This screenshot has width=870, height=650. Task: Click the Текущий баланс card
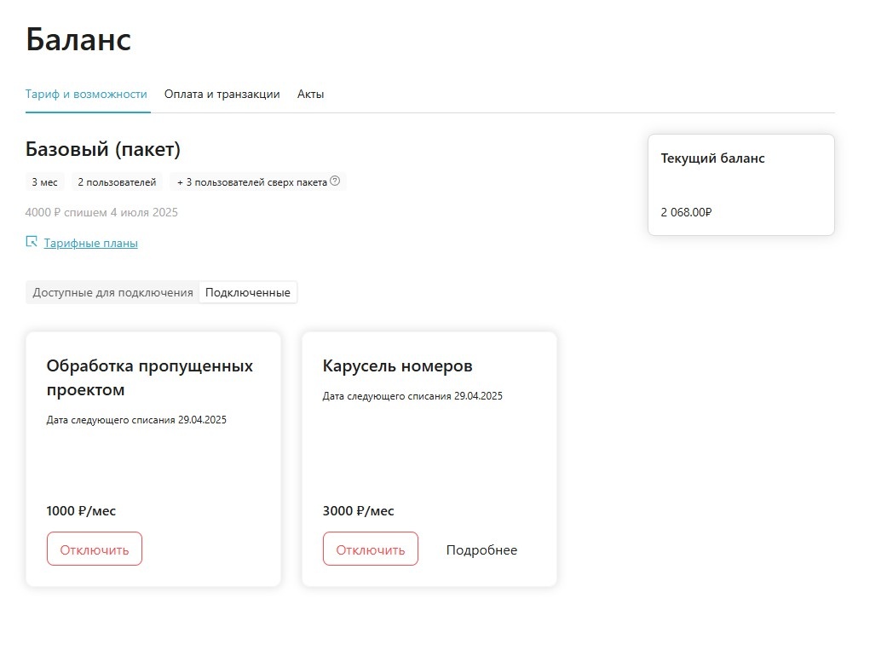(x=740, y=184)
